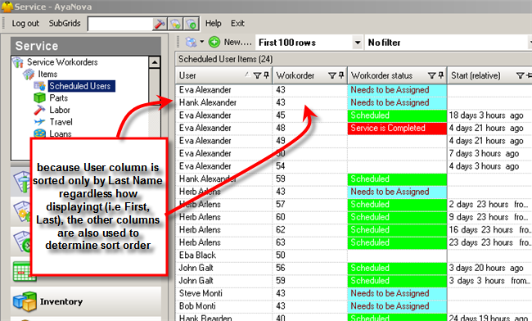Sort by the Workorder column header
This screenshot has height=321, width=532.
tap(295, 75)
